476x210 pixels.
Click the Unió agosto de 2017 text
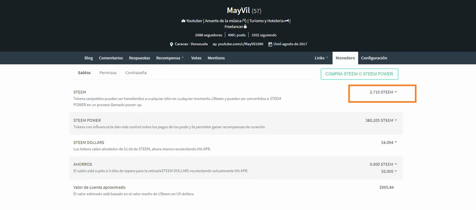pyautogui.click(x=291, y=44)
